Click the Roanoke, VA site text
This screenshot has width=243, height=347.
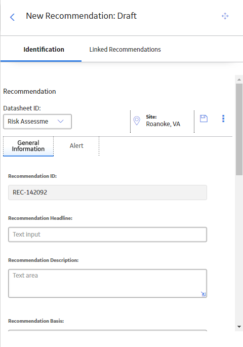tap(163, 124)
